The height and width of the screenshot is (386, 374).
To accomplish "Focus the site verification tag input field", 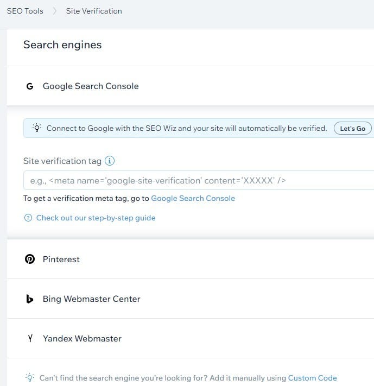I will [x=199, y=180].
